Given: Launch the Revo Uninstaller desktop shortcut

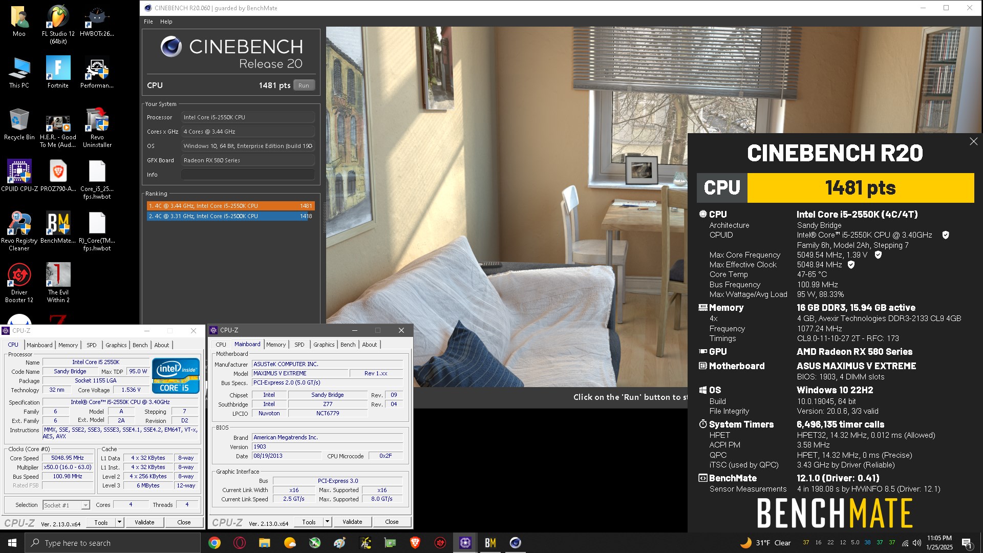Looking at the screenshot, I should point(97,128).
